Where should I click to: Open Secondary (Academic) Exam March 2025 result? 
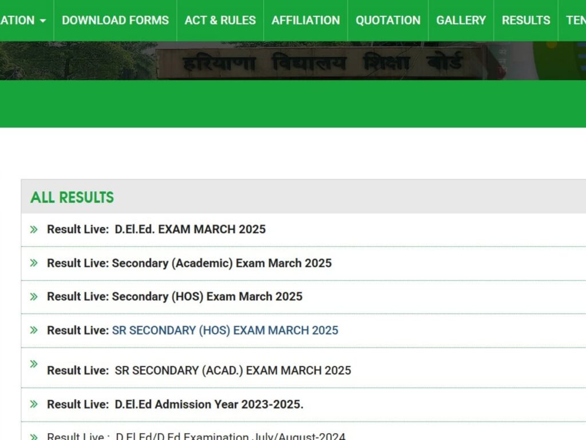tap(221, 263)
